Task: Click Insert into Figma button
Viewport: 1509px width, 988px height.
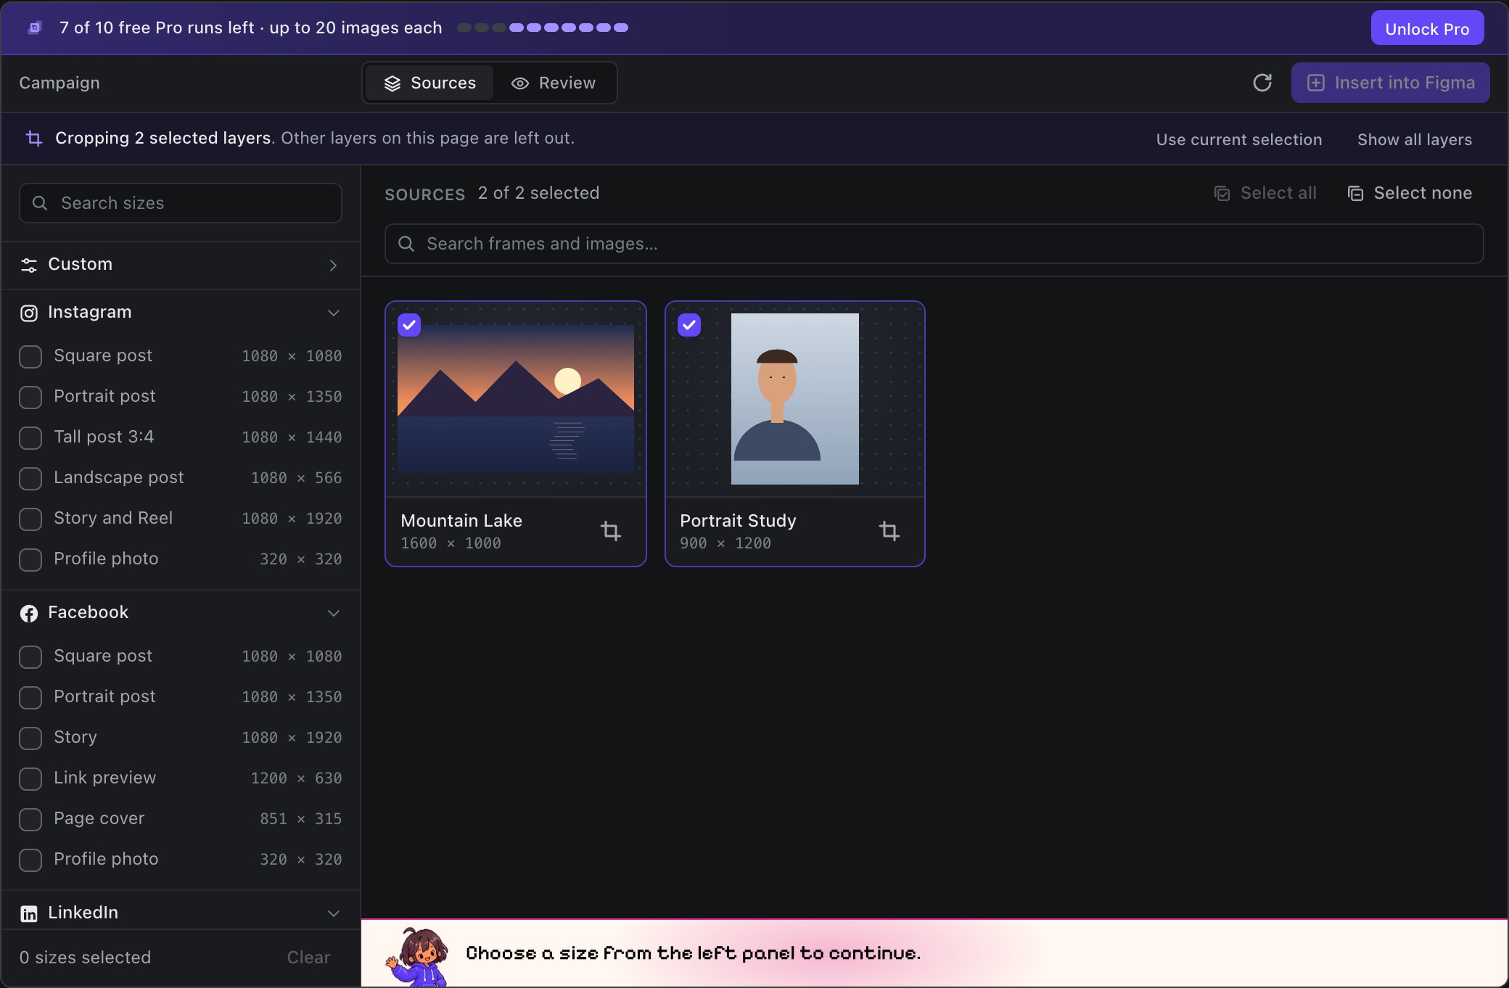Action: 1390,83
